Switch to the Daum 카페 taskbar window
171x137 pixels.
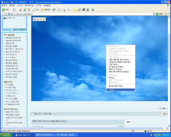[24, 135]
